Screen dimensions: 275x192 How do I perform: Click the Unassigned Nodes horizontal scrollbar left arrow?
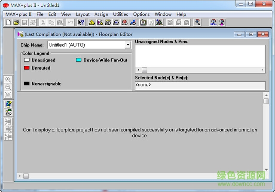138,70
